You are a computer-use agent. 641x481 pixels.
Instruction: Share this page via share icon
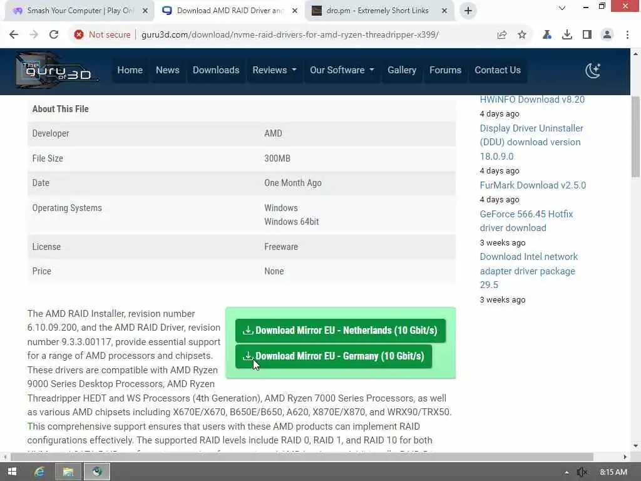click(502, 35)
